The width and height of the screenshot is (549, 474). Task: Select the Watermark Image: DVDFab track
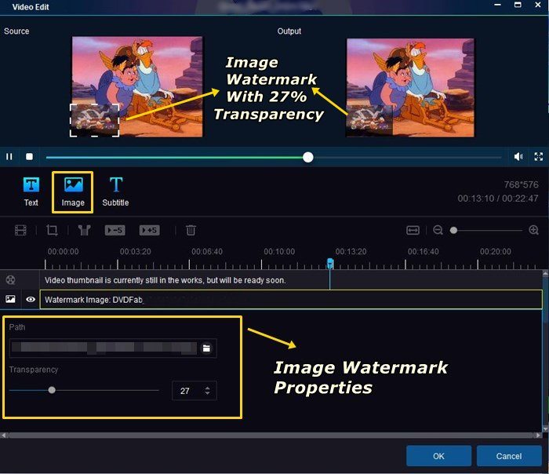[291, 300]
